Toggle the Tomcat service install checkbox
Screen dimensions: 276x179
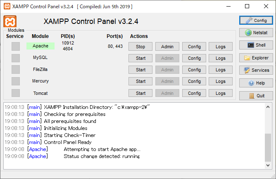(x=16, y=93)
